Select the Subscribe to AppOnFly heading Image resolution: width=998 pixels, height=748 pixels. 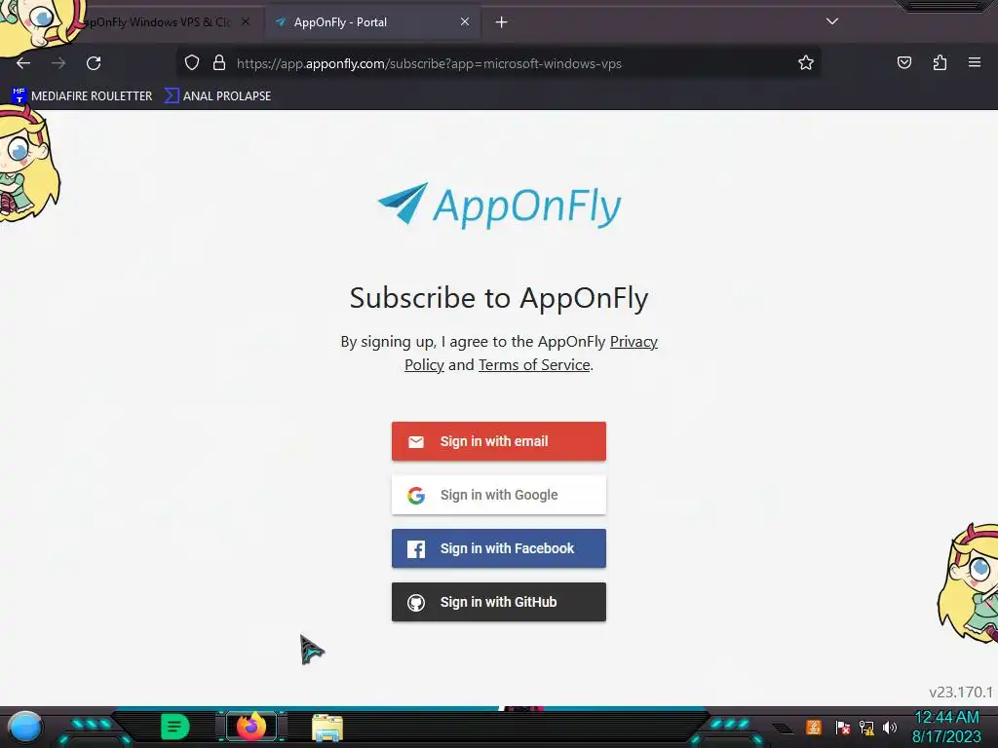[x=499, y=298]
